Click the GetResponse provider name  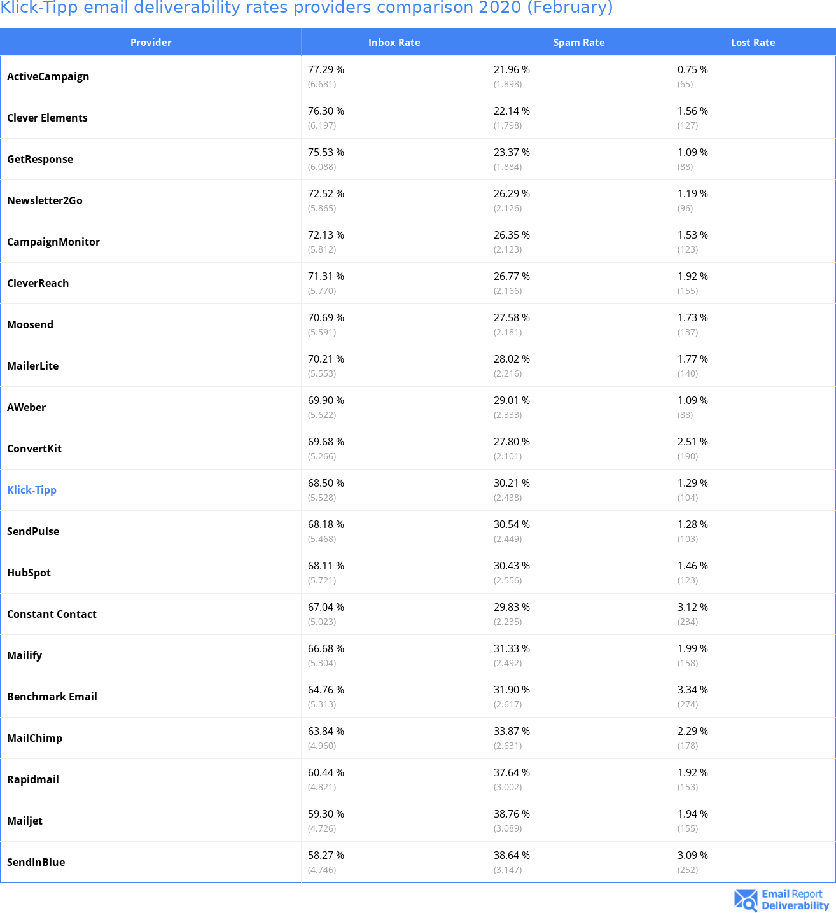[x=40, y=159]
